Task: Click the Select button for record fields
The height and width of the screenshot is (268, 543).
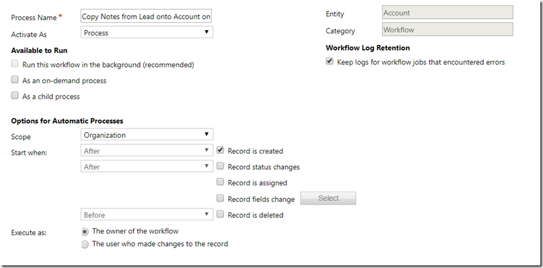Action: [328, 198]
